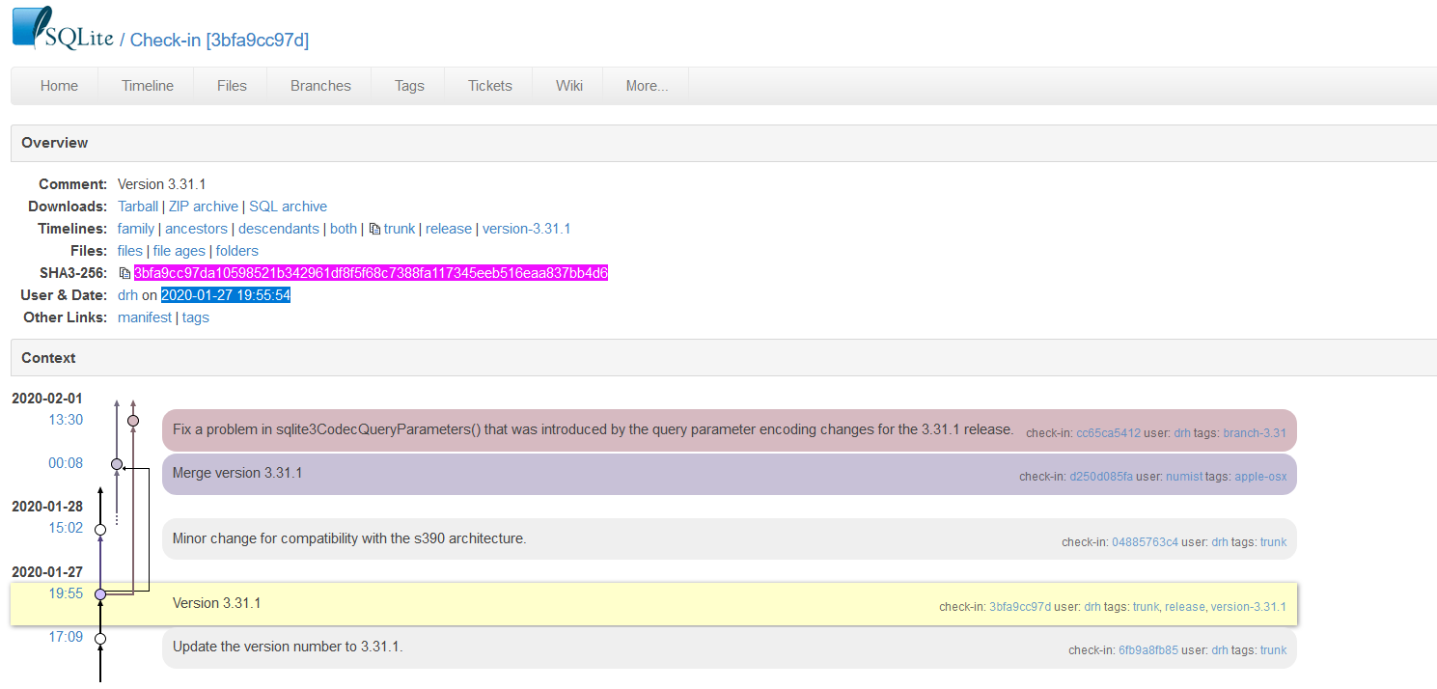The image size is (1437, 689).
Task: Open the ancestors timeline link
Action: click(196, 229)
